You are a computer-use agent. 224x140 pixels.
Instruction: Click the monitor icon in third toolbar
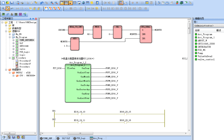pos(16,14)
